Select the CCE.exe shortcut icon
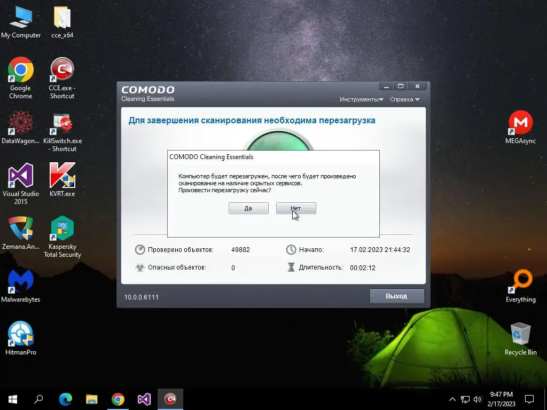 (x=62, y=78)
